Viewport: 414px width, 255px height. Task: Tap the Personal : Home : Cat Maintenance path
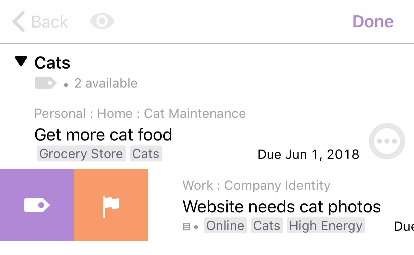point(140,114)
